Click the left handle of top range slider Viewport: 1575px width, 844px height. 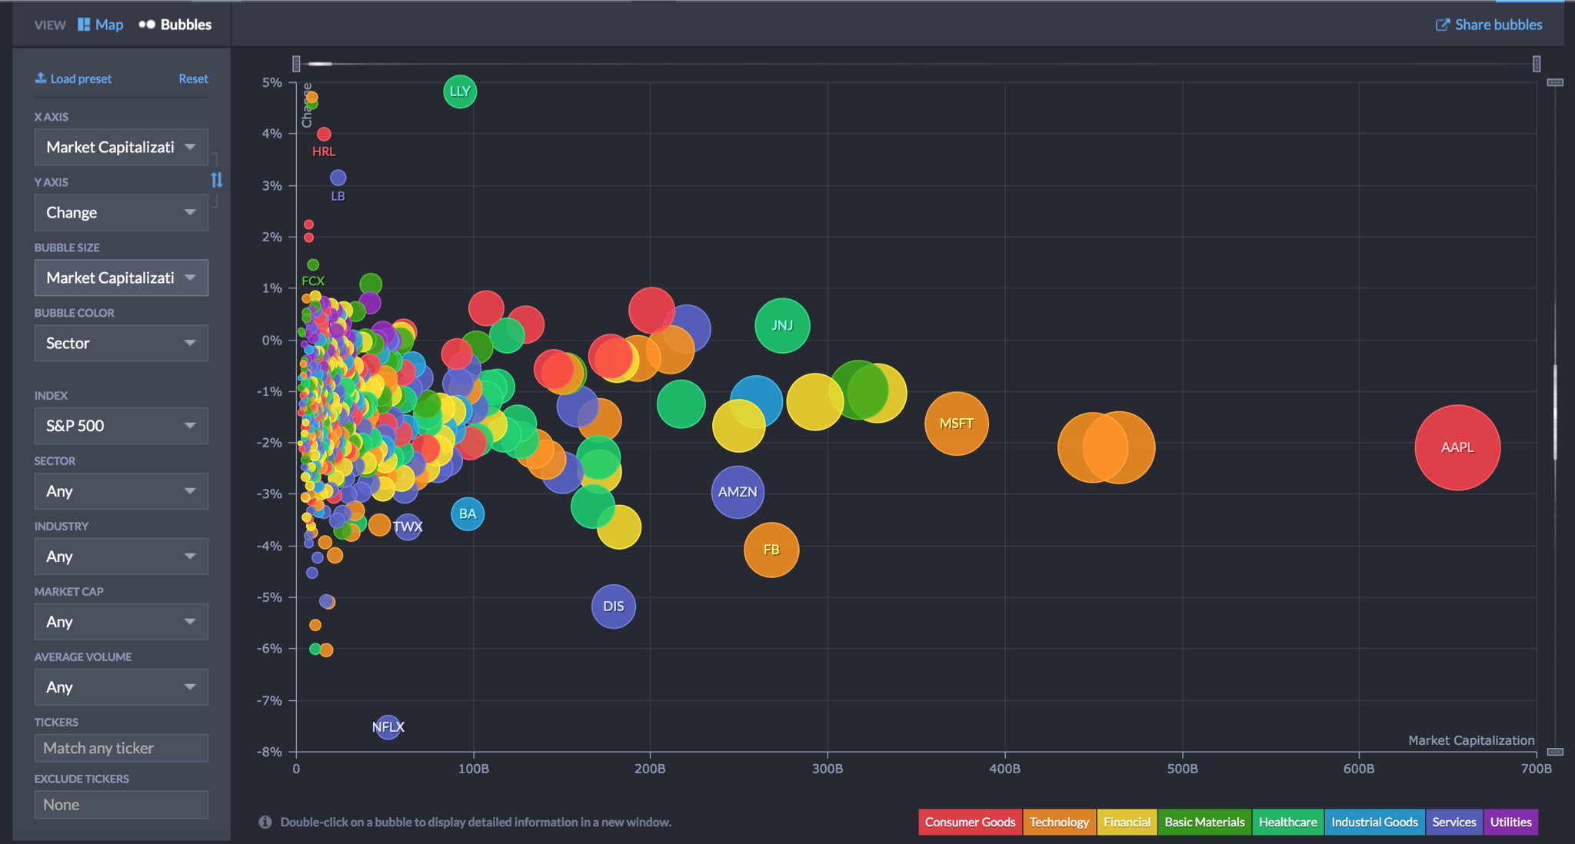point(296,64)
